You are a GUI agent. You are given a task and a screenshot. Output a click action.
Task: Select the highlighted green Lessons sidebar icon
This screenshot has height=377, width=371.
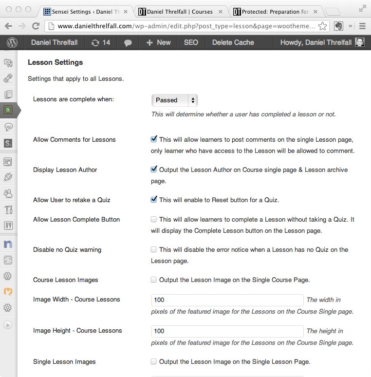coord(8,110)
